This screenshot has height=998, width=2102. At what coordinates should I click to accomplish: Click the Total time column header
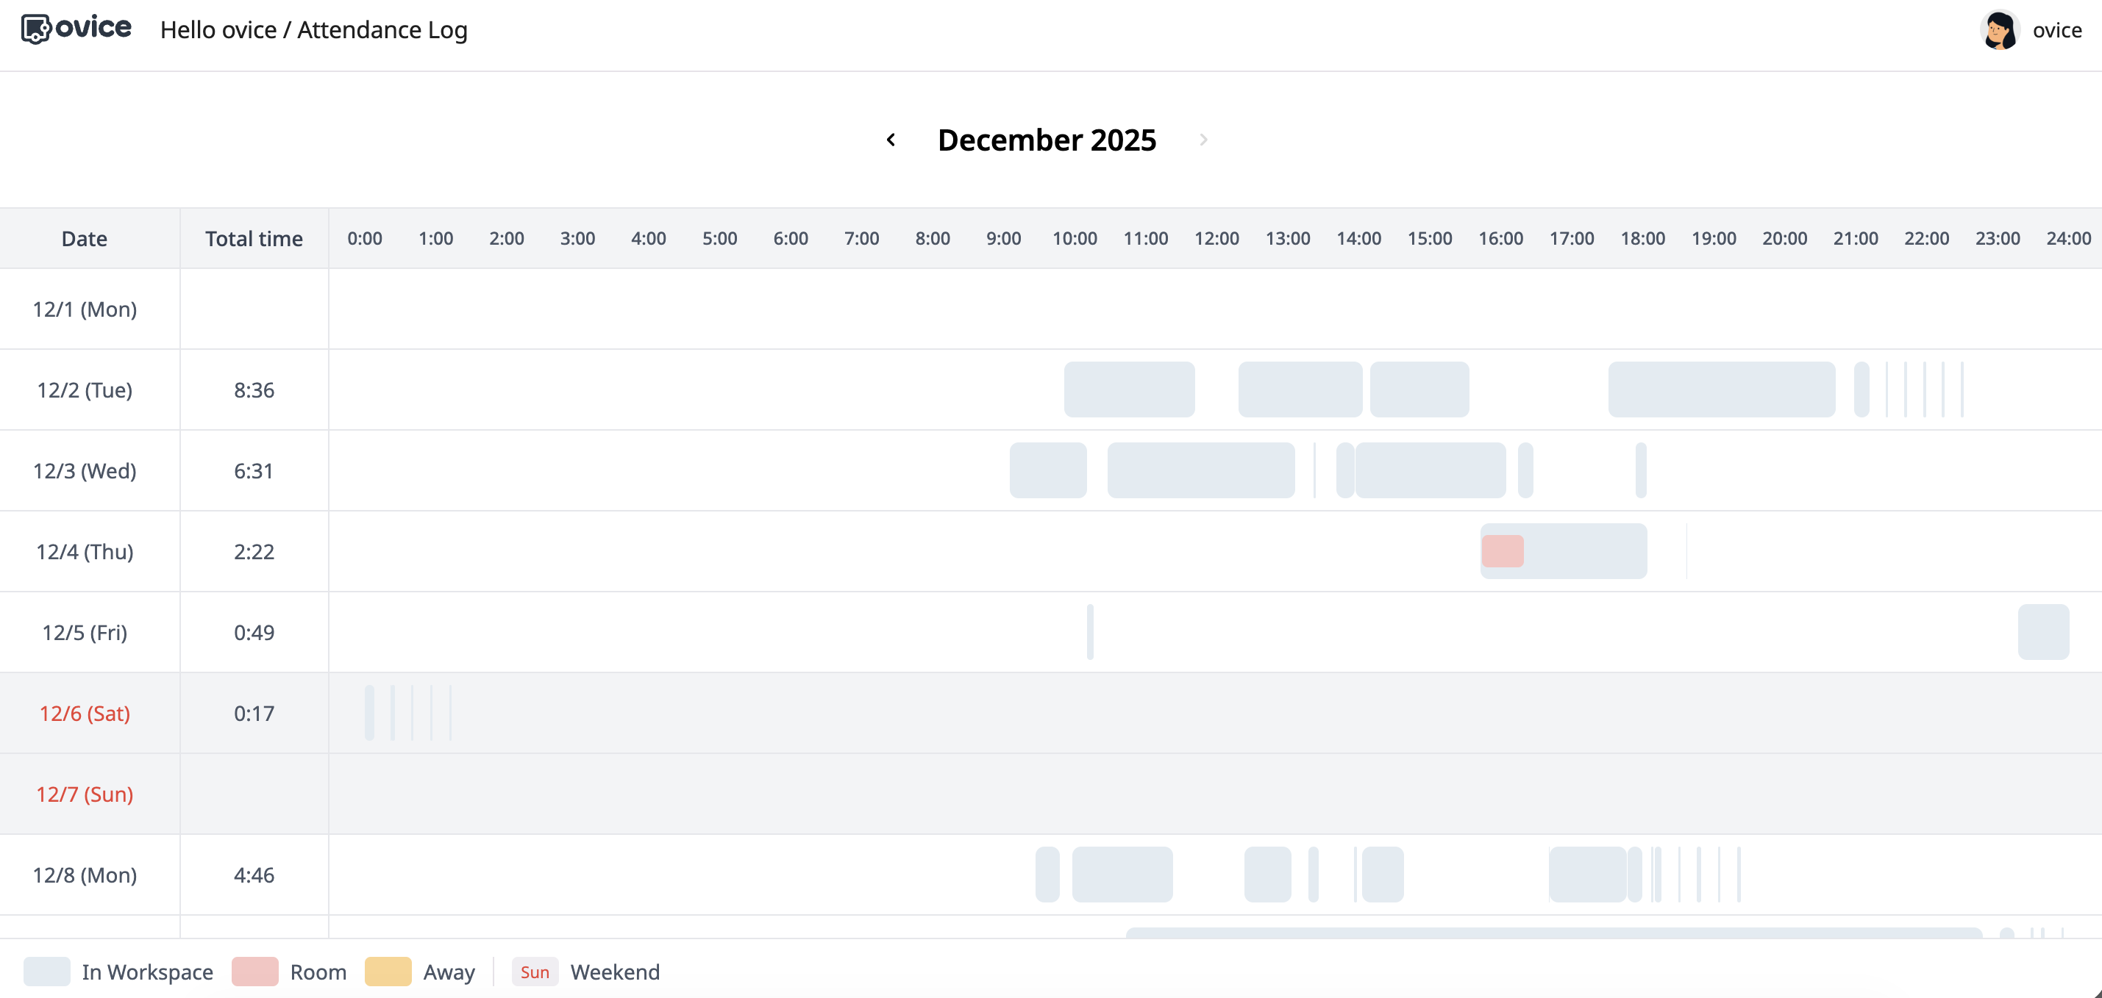253,238
